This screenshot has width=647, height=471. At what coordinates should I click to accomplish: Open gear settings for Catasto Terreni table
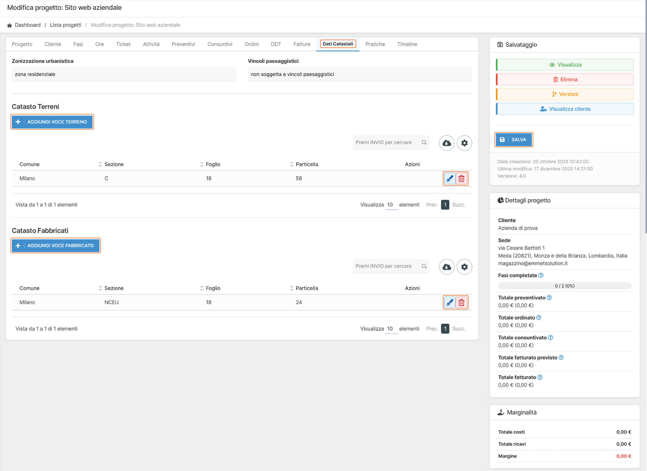[464, 143]
